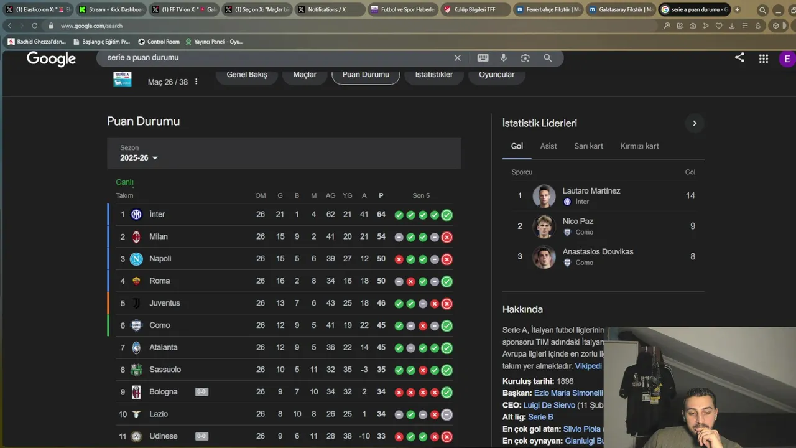Reload the page in the browser toolbar
This screenshot has height=448, width=796.
[x=34, y=26]
